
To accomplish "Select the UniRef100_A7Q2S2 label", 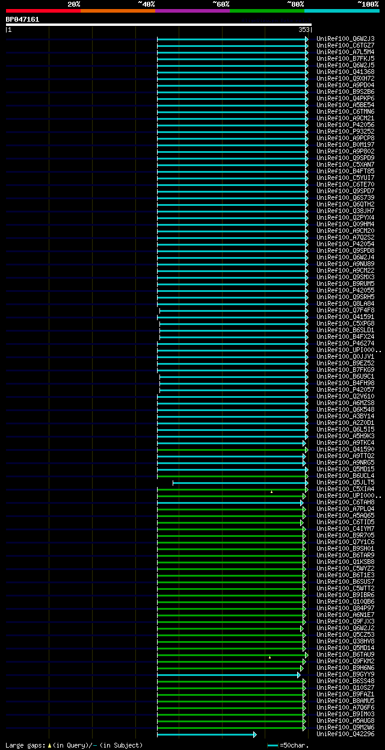I will 345,237.
